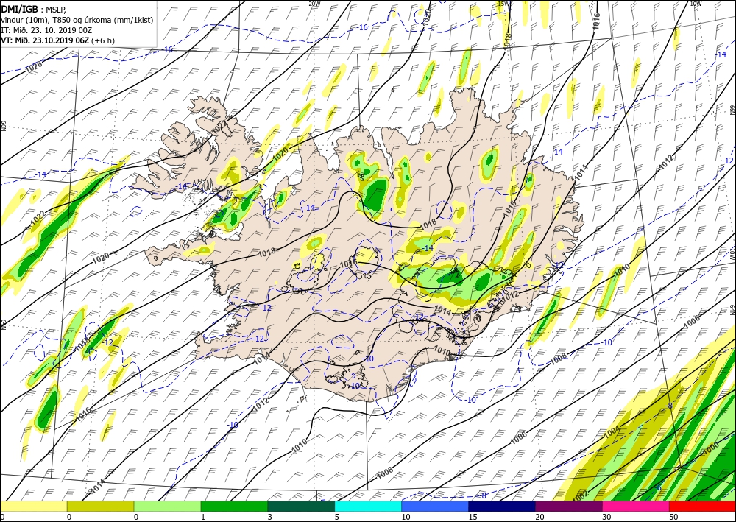The height and width of the screenshot is (522, 736).
Task: Choose the navy legend swatch
Action: (502, 507)
